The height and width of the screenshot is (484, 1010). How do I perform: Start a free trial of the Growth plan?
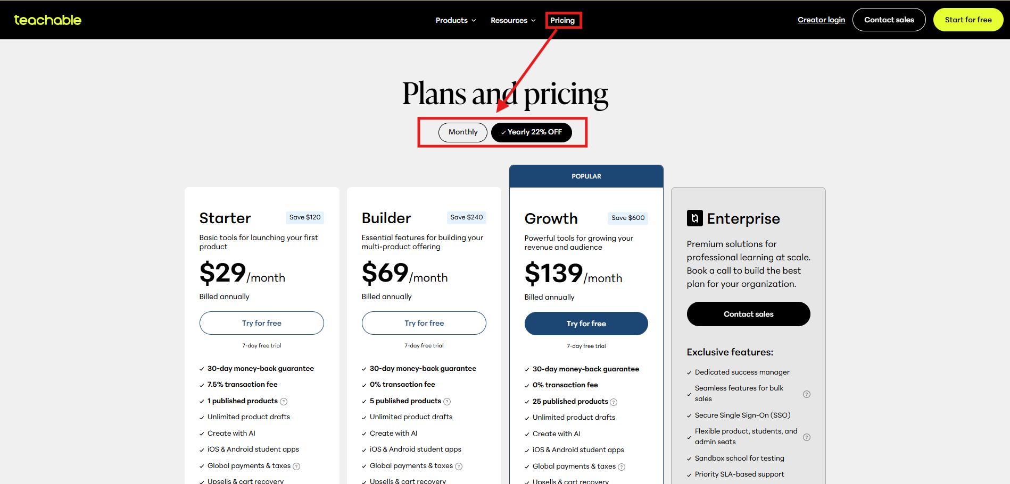pyautogui.click(x=586, y=323)
